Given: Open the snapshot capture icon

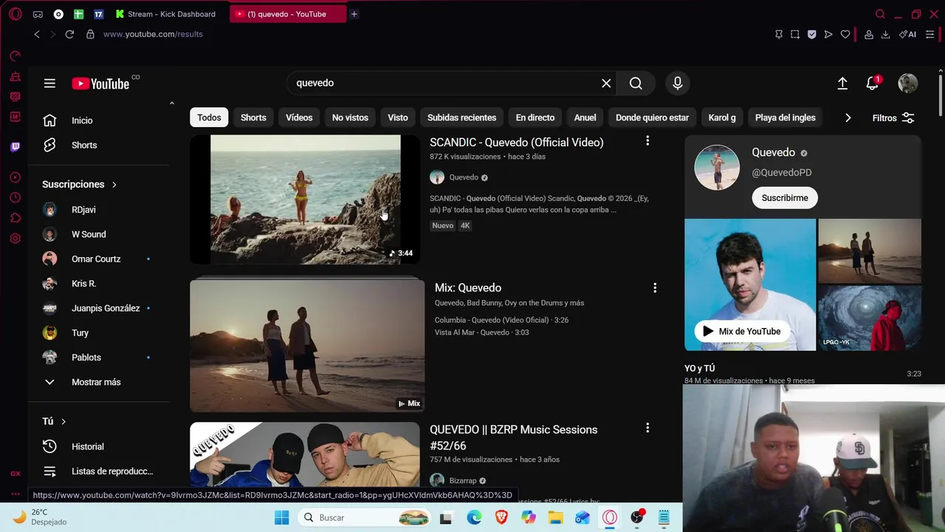Looking at the screenshot, I should click(795, 34).
